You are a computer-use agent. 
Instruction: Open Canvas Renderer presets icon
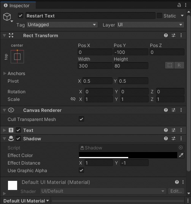173,110
